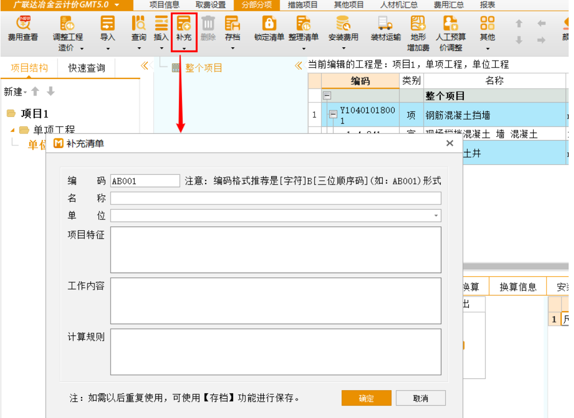Click the 费用查看 toolbar icon

[x=23, y=24]
